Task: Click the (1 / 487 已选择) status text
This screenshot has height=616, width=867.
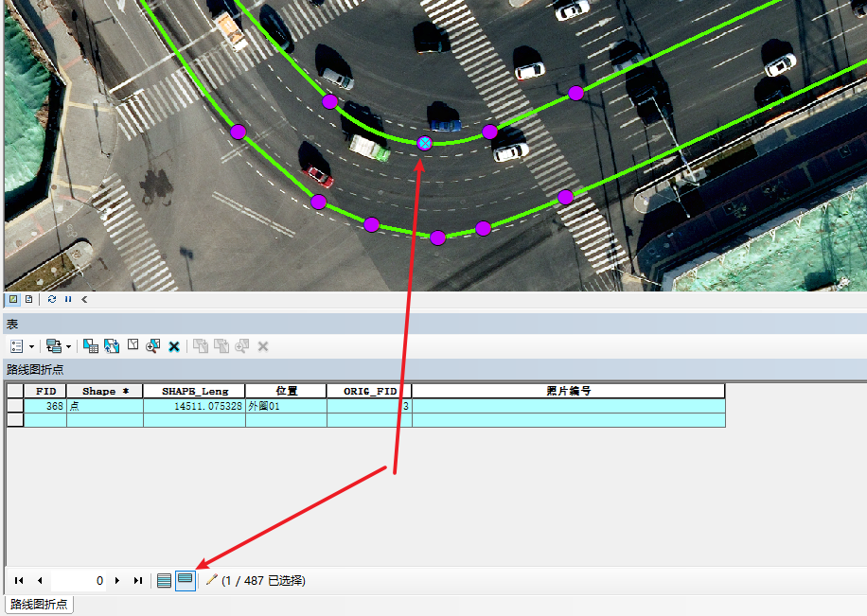Action: 263,581
